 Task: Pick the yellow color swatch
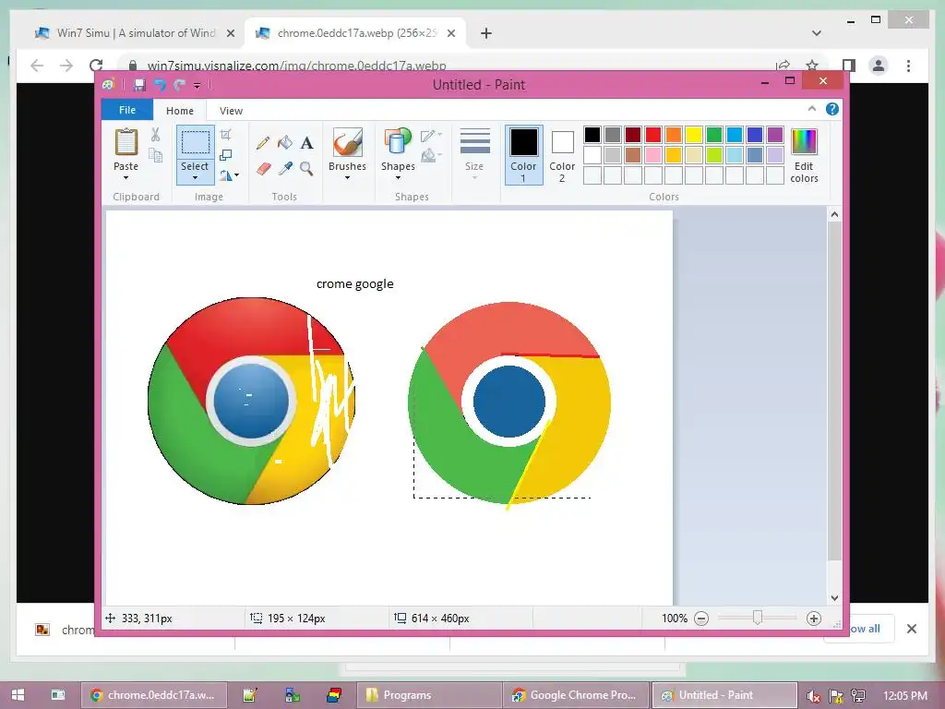coord(694,135)
